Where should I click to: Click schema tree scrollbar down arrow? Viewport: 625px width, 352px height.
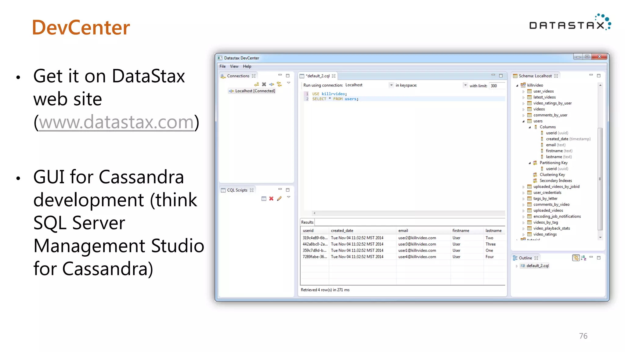click(x=600, y=237)
